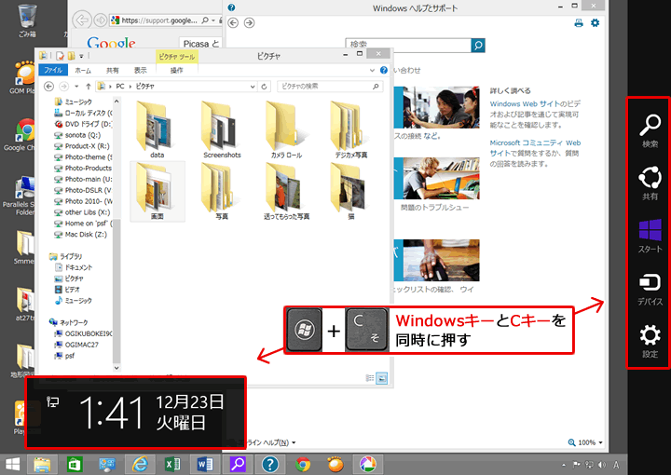Click the printer icon in Help window
This screenshot has height=475, width=671.
(x=579, y=23)
